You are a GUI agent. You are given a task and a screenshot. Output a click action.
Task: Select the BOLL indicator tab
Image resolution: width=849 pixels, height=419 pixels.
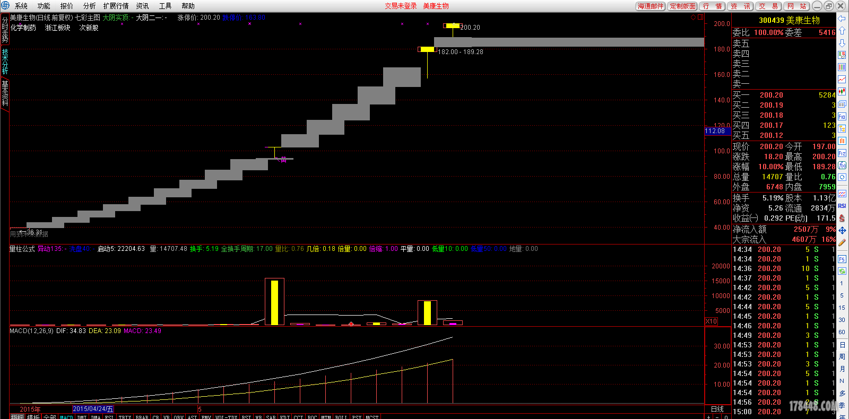(x=341, y=417)
